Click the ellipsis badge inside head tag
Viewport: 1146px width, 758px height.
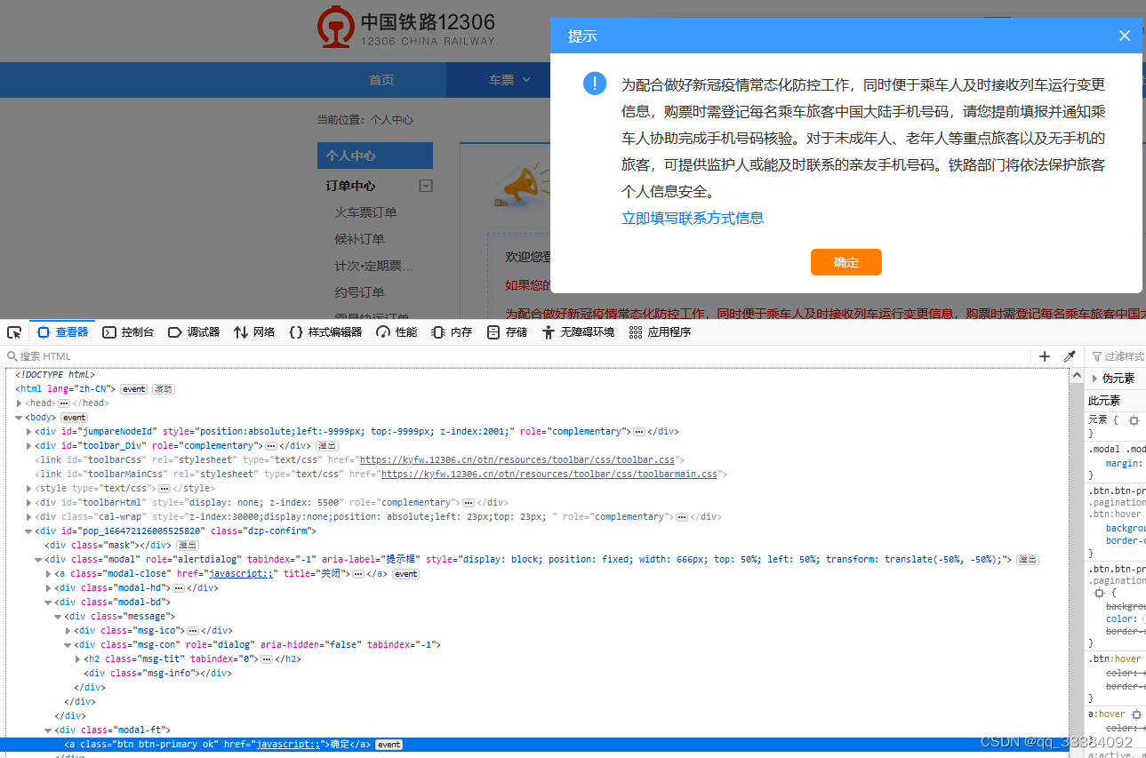coord(64,403)
